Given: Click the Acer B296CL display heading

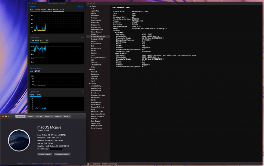Looking at the screenshot, I should point(121,53).
